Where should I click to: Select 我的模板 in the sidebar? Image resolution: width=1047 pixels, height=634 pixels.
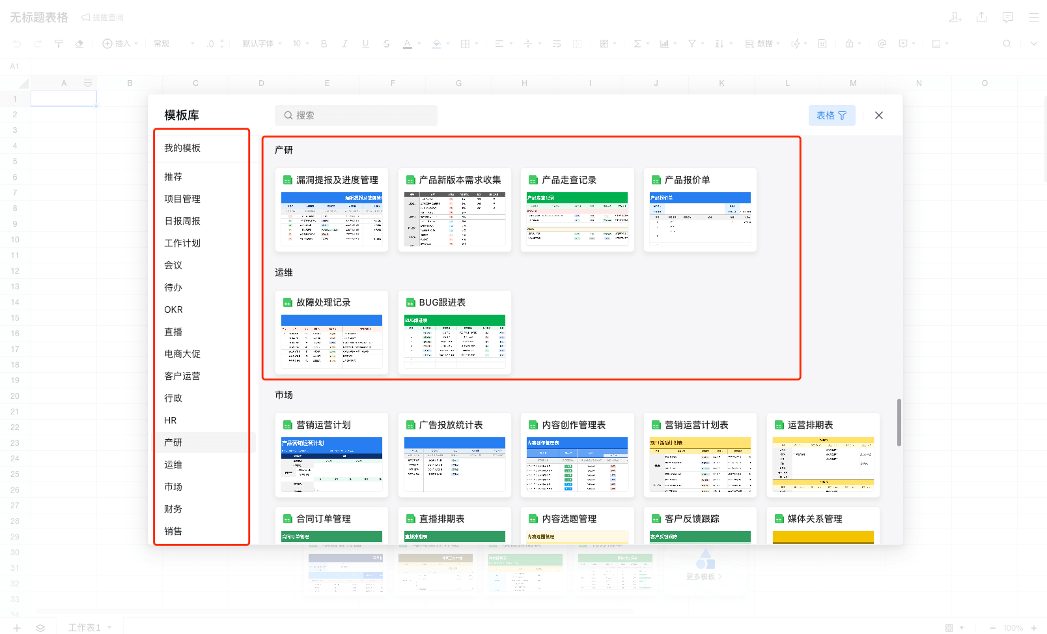coord(182,148)
